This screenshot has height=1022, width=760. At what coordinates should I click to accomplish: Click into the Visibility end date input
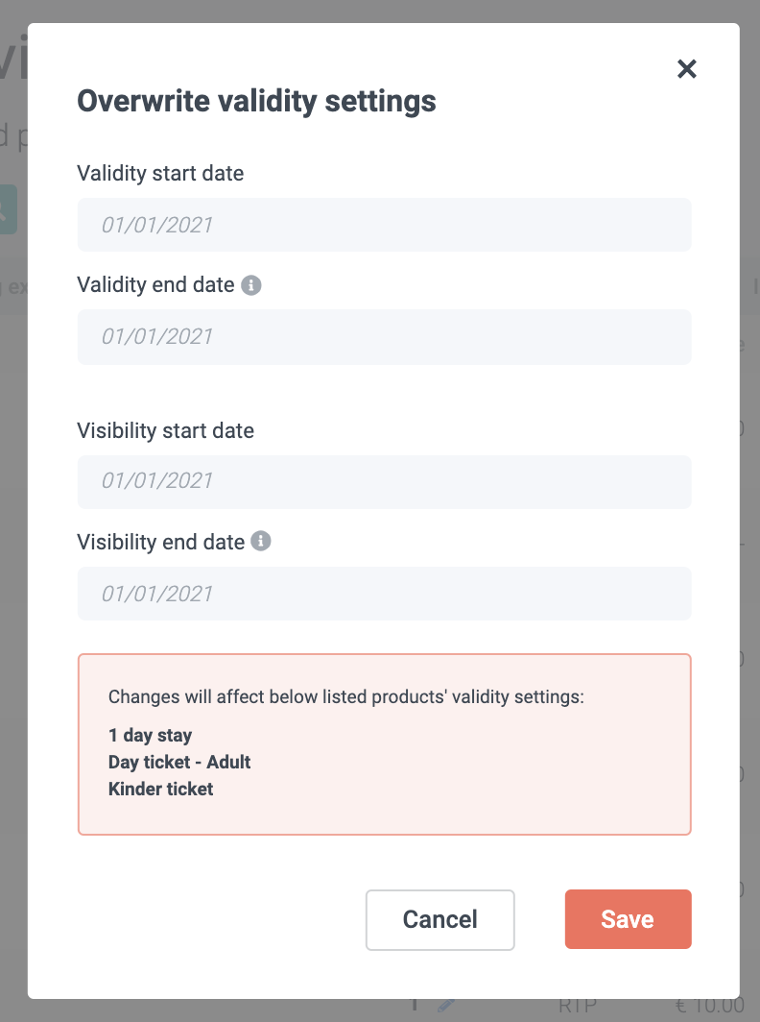point(384,594)
